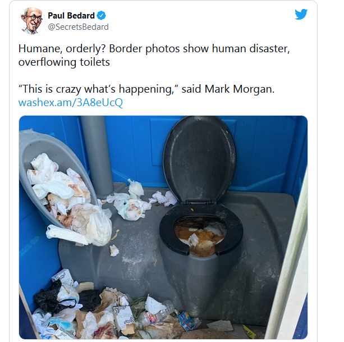Click the 'Humane, orderly?' headline text
This screenshot has height=342, width=344.
(x=62, y=48)
